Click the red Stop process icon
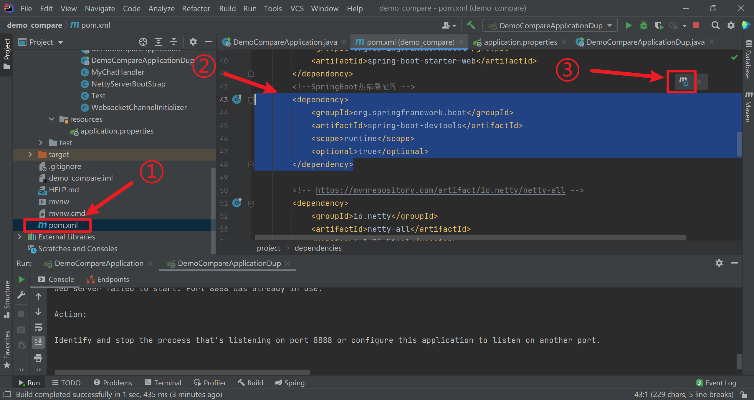The image size is (754, 400). click(696, 26)
